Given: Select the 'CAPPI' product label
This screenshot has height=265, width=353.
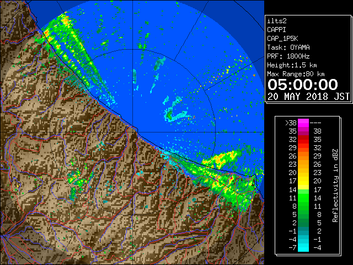Looking at the screenshot, I should 276,30.
